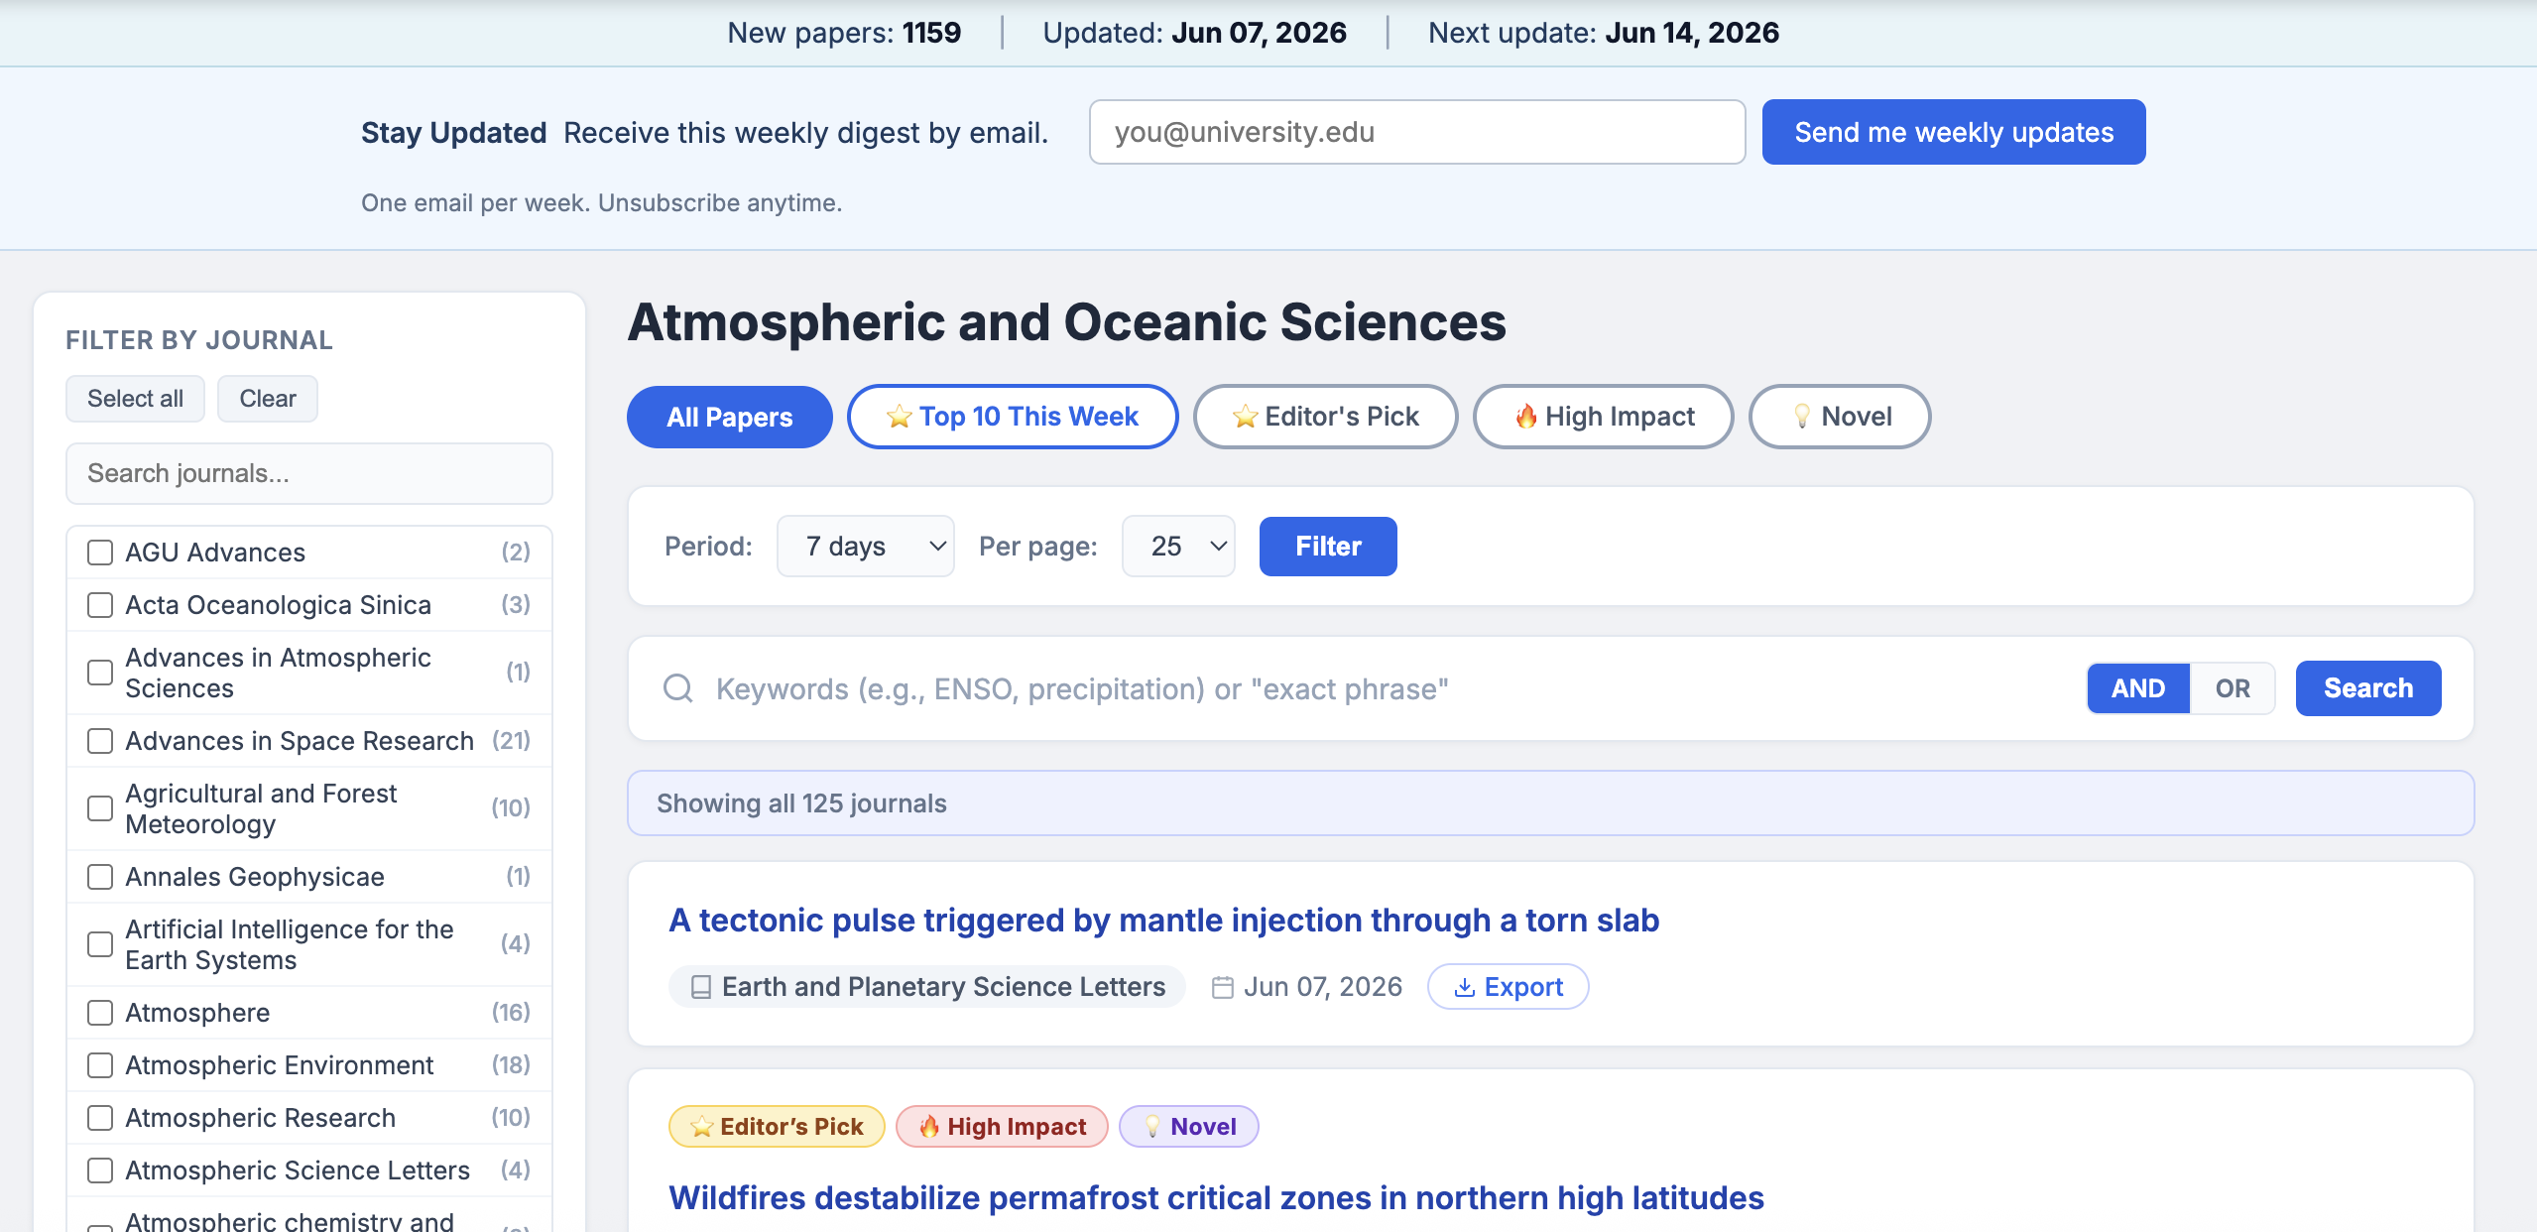Click the journal book icon beside Earth and Planetary Science Letters
Image resolution: width=2537 pixels, height=1232 pixels.
701,987
